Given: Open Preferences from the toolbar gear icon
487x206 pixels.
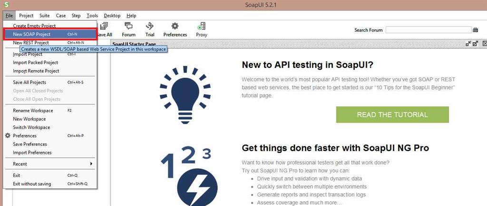Looking at the screenshot, I should 175,28.
